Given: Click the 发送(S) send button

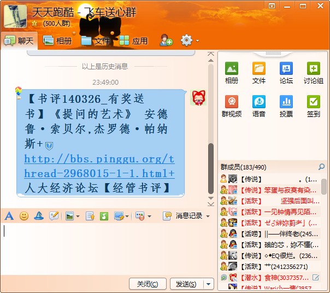Looking at the screenshot, I should tap(186, 284).
